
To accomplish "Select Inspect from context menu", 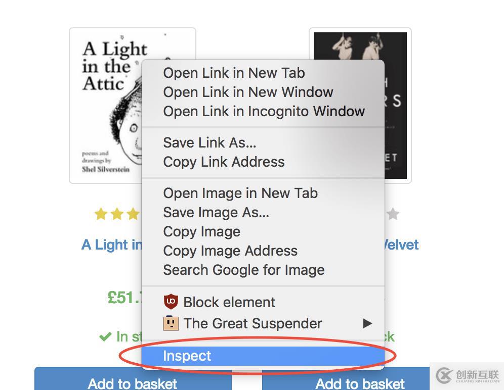I will pos(187,356).
